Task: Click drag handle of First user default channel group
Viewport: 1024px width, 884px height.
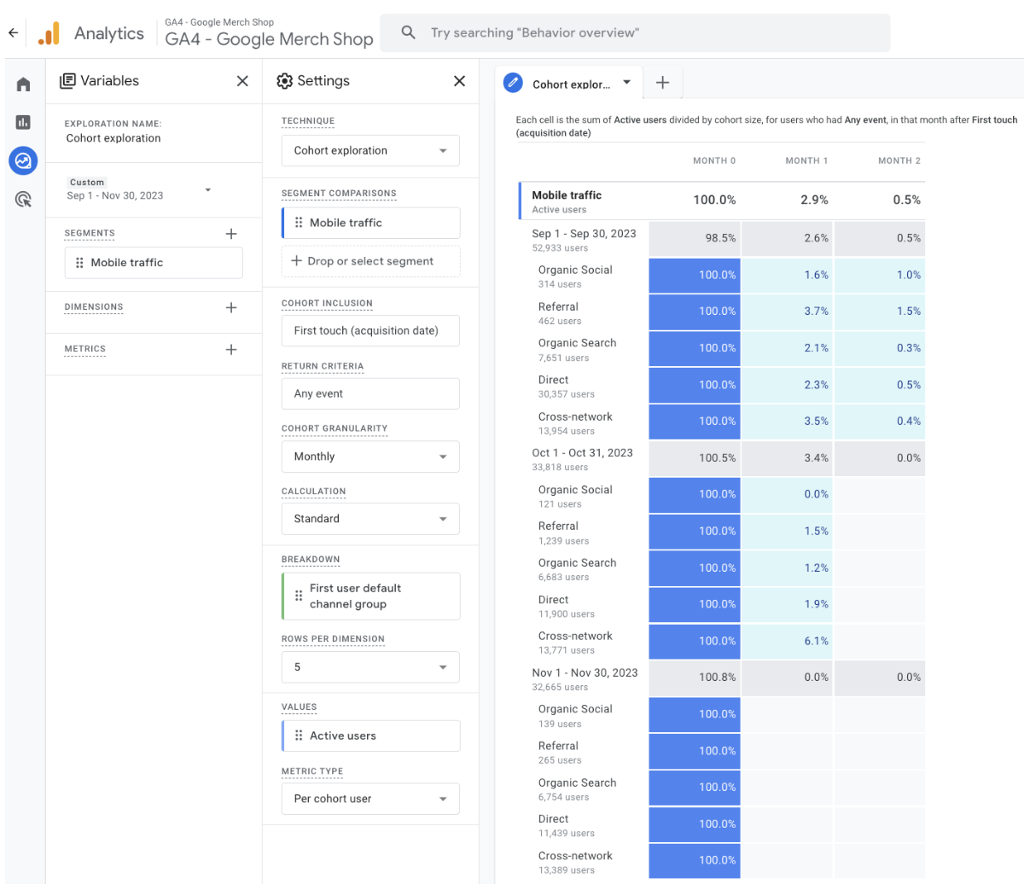Action: click(299, 596)
